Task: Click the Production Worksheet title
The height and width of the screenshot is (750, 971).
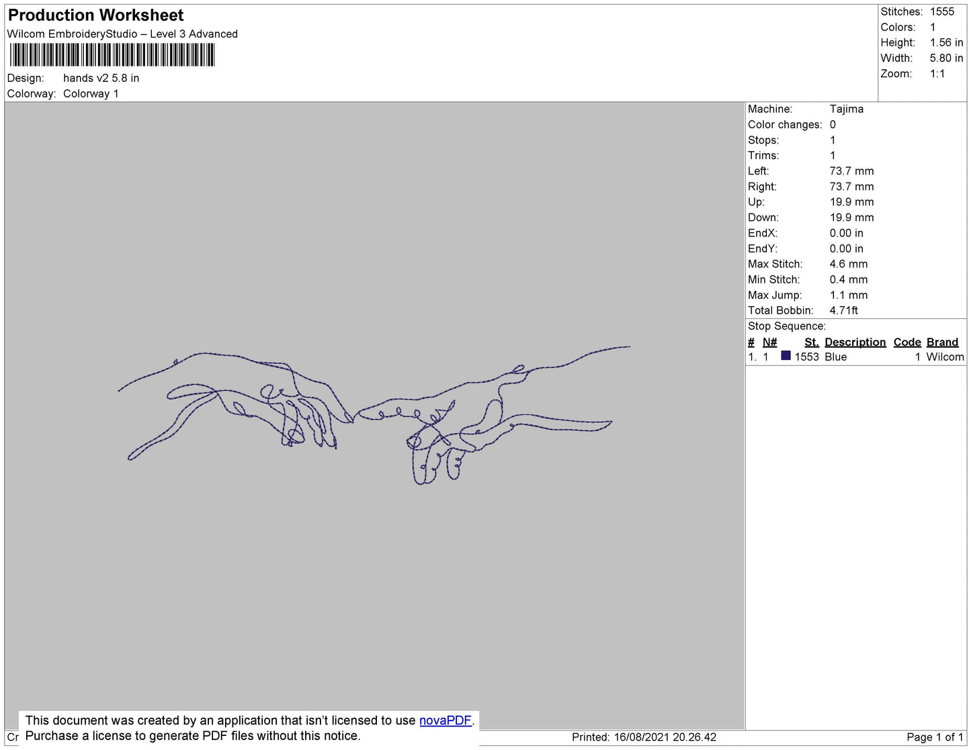Action: 95,15
